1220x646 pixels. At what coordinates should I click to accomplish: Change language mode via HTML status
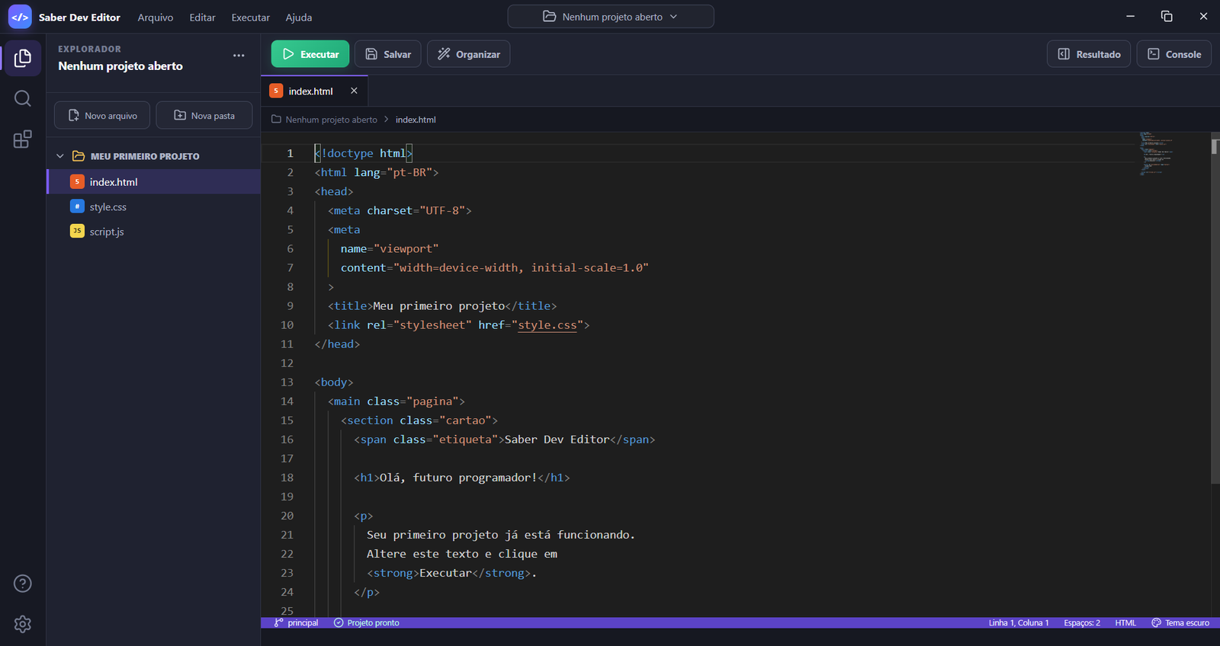point(1125,623)
